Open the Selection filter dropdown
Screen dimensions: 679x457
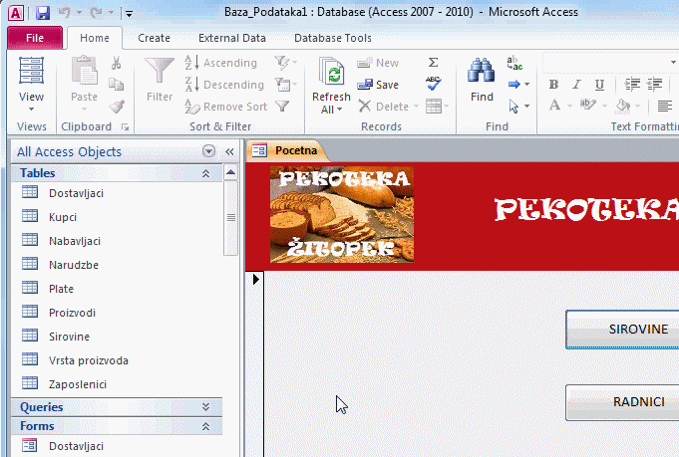pos(286,63)
